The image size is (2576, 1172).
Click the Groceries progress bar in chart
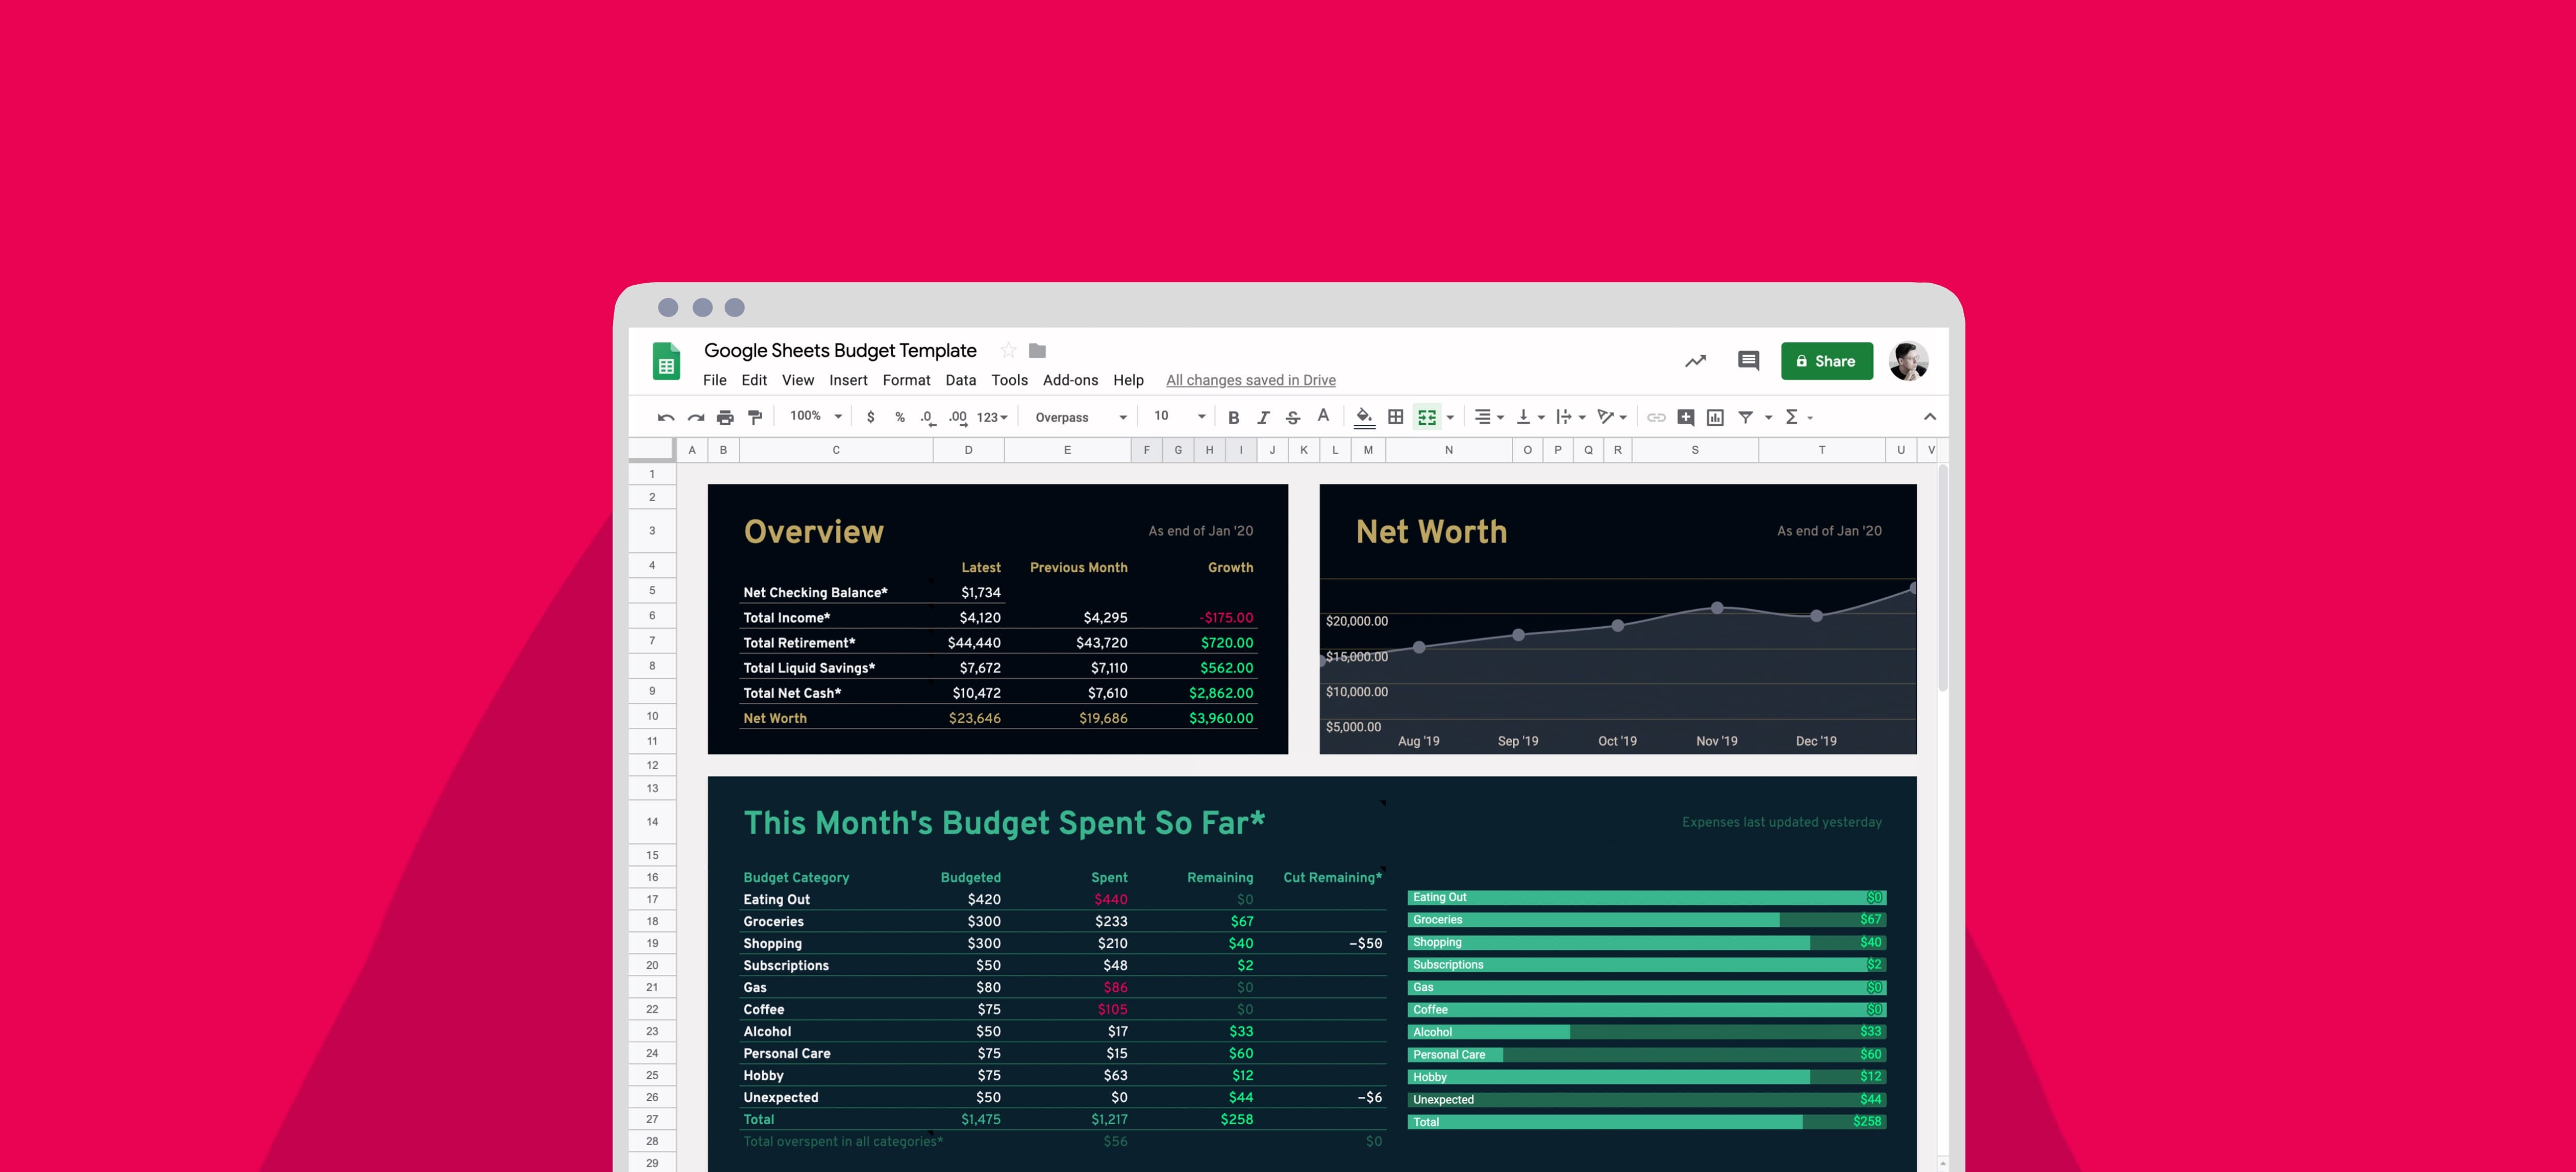click(x=1646, y=920)
